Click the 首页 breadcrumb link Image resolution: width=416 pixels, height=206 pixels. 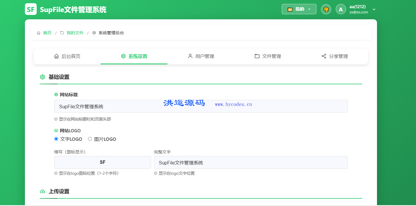(47, 33)
